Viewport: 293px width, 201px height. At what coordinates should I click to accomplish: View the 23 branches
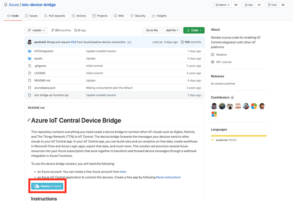pos(61,30)
